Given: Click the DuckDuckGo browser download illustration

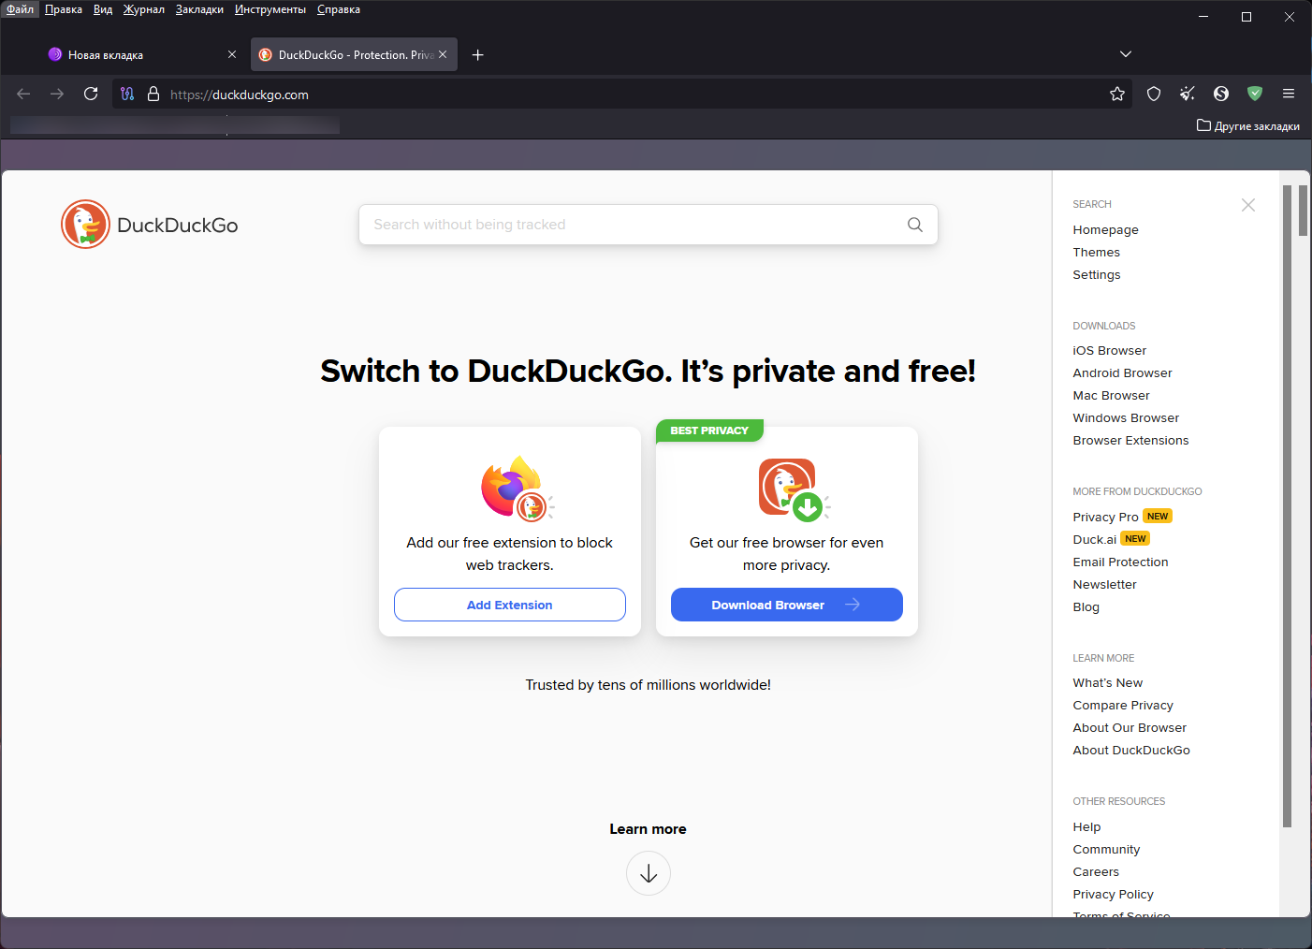Looking at the screenshot, I should (794, 489).
